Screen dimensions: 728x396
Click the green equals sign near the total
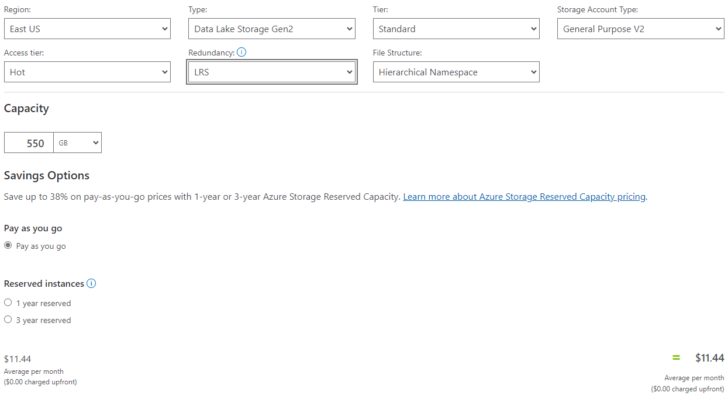(x=676, y=357)
